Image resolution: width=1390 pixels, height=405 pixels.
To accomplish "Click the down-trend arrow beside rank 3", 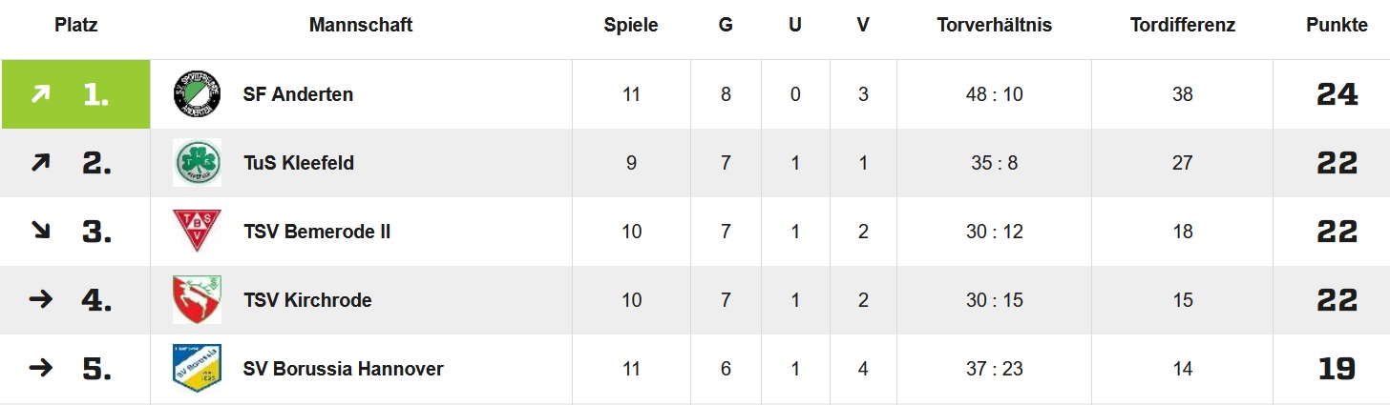I will tap(40, 231).
